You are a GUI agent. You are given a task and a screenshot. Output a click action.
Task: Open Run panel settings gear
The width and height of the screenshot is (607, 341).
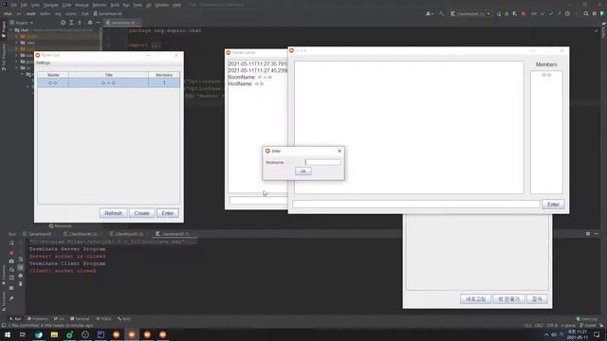pyautogui.click(x=588, y=234)
